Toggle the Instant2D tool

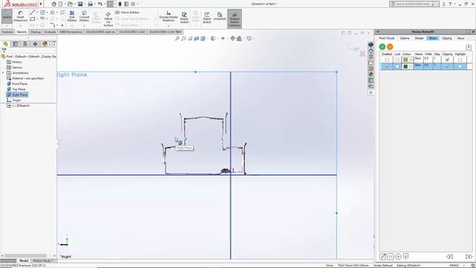pos(219,16)
